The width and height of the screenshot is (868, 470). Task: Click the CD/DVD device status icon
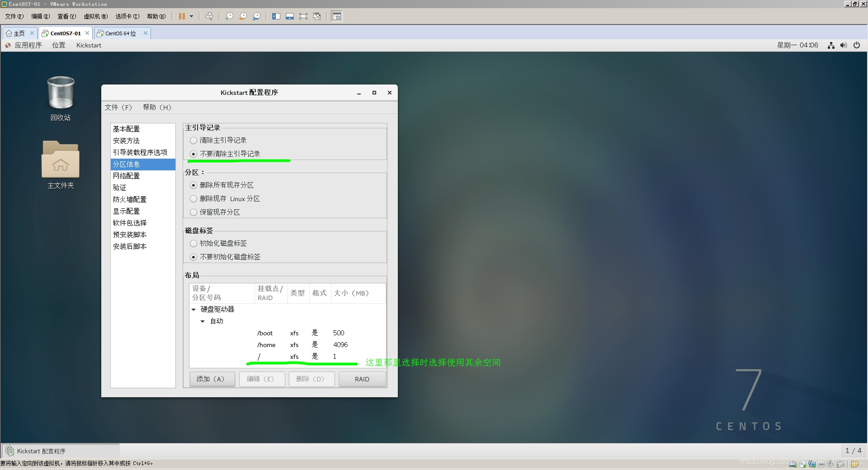pyautogui.click(x=802, y=464)
